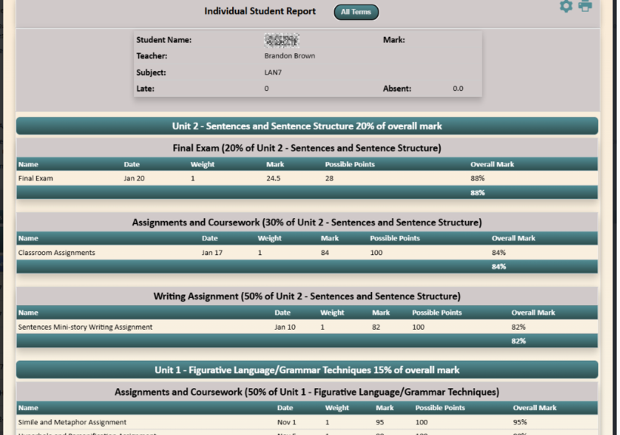620x435 pixels.
Task: Click the mark value 82
Action: tap(376, 327)
